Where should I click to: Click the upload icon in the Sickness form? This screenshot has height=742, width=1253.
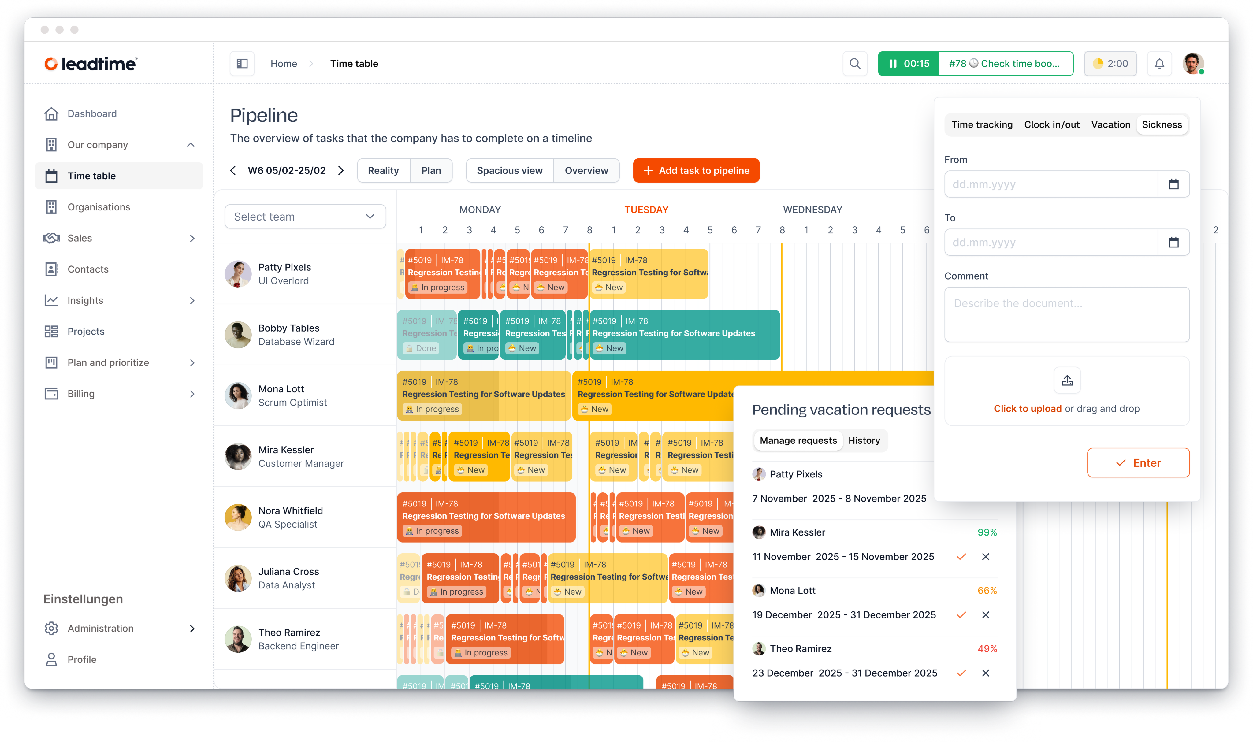[1067, 380]
